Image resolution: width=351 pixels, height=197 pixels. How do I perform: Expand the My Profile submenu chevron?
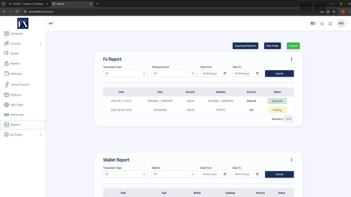[40, 135]
